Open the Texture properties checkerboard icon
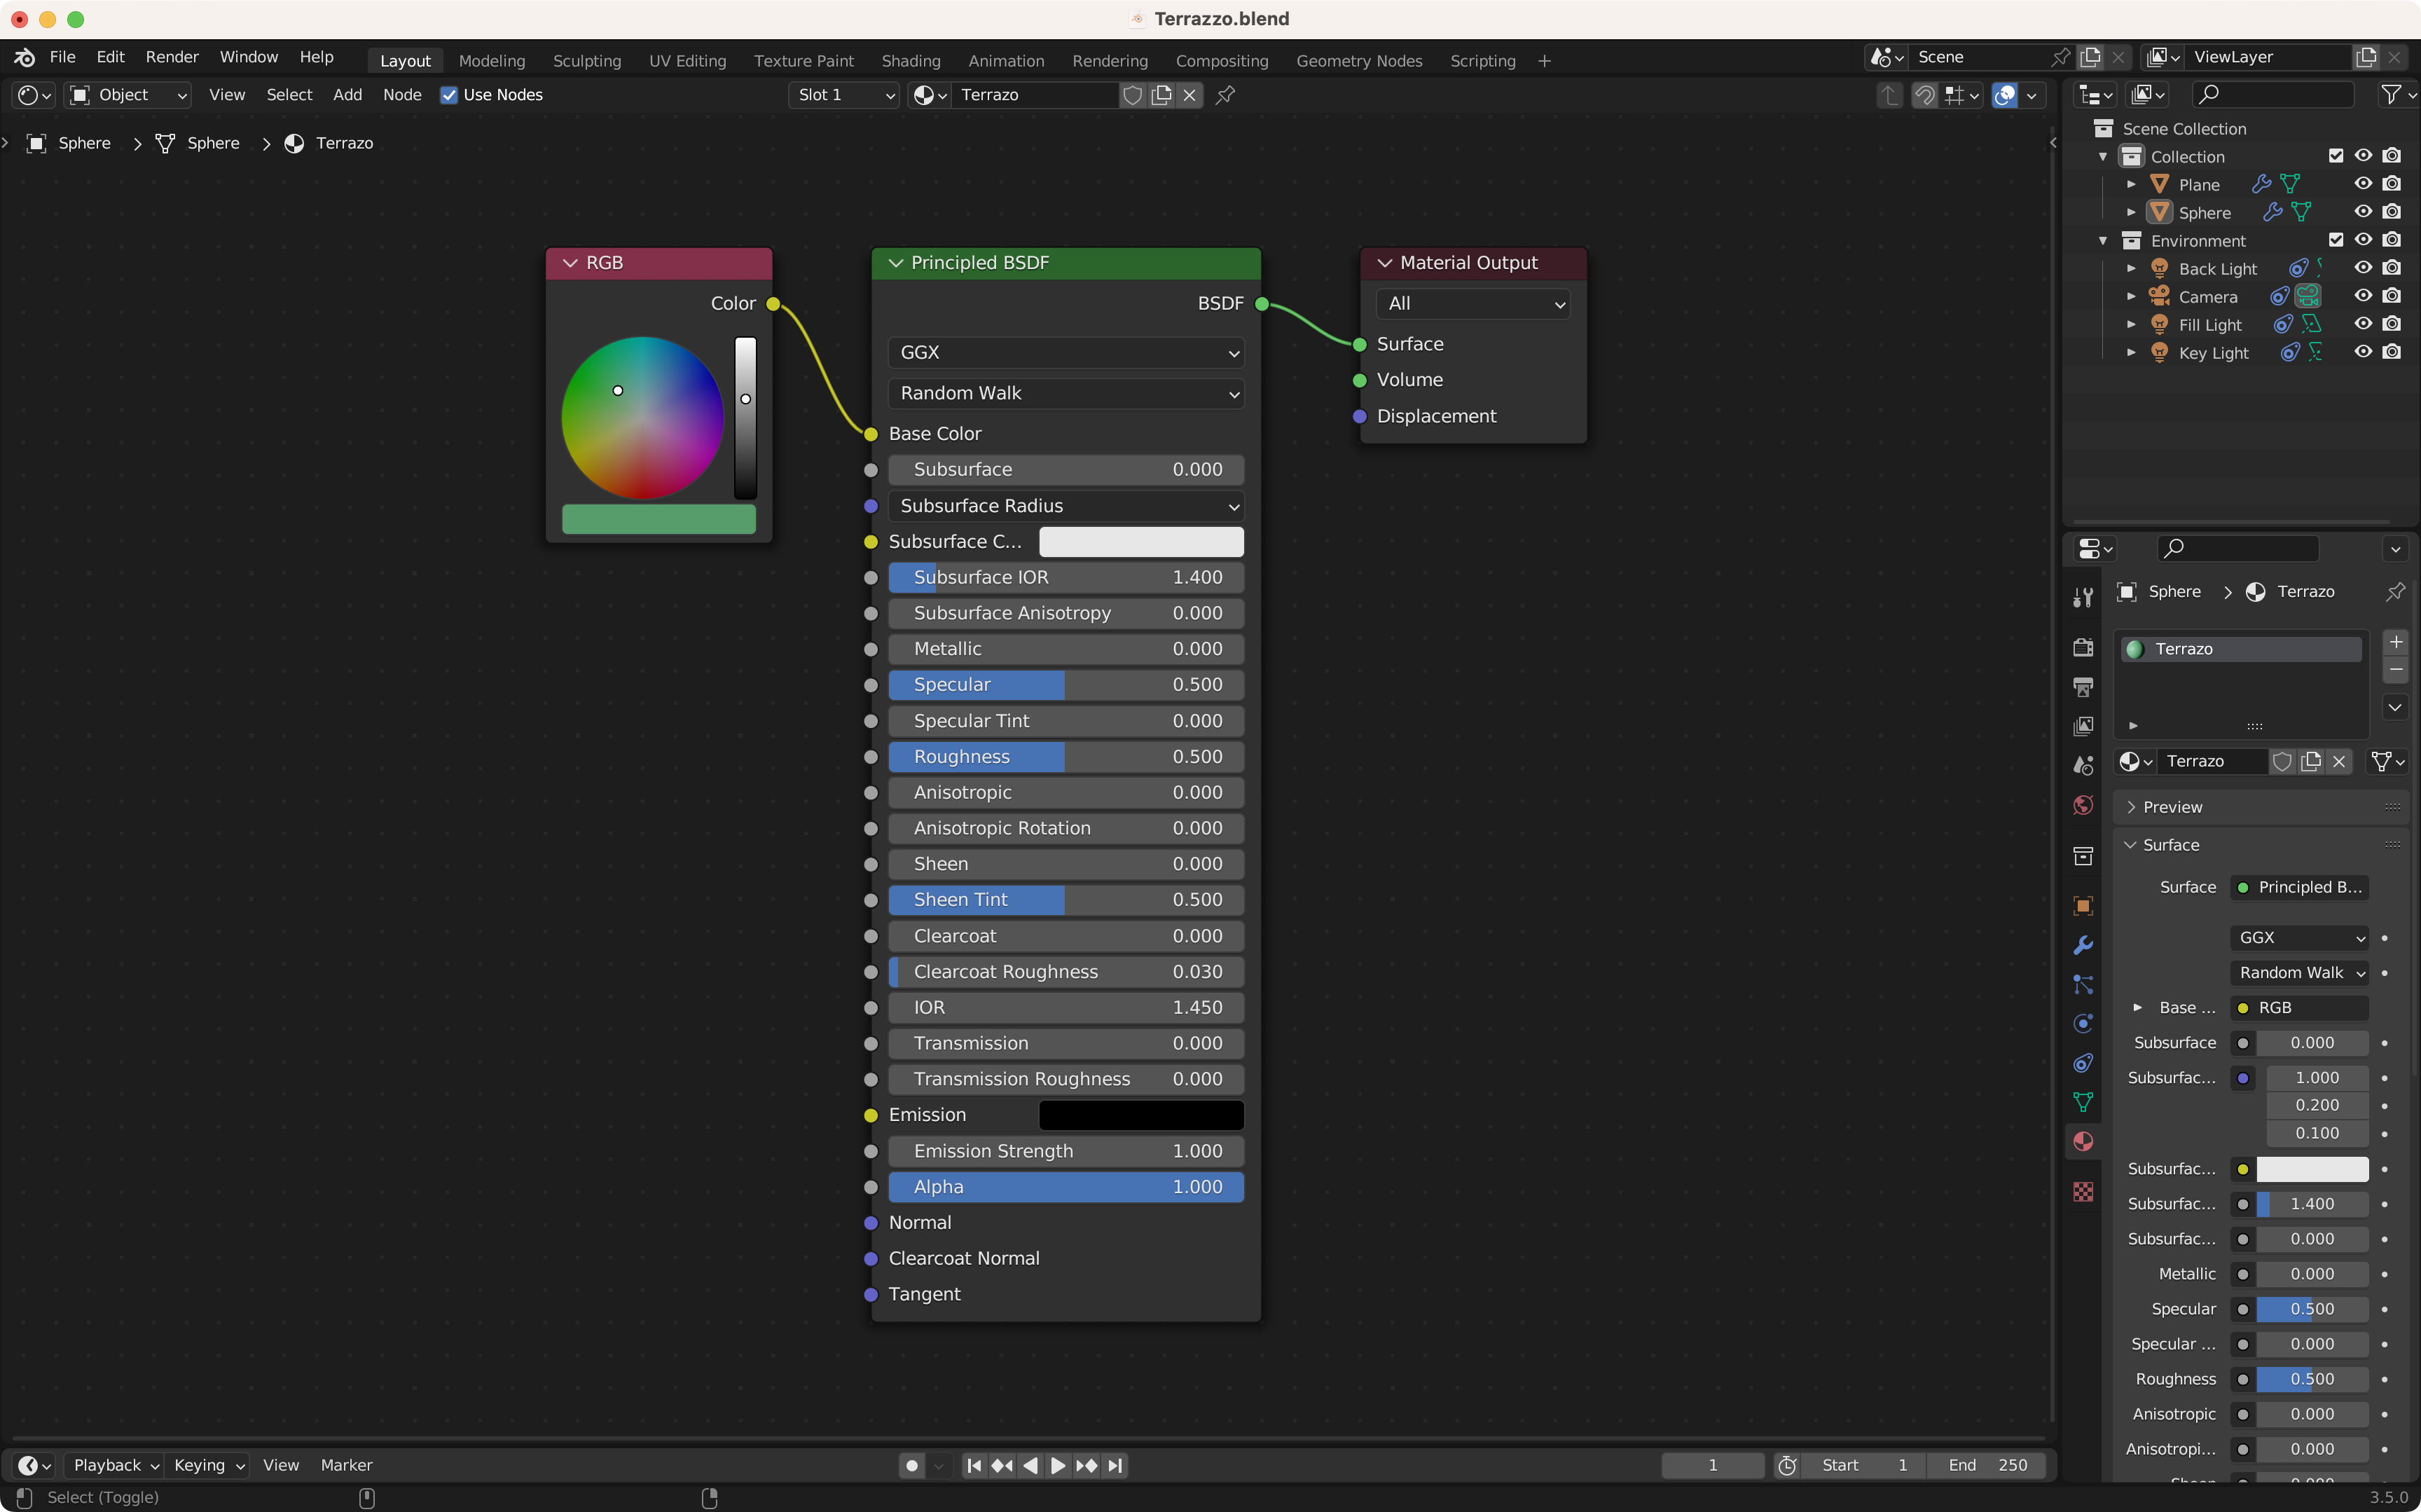Image resolution: width=2421 pixels, height=1512 pixels. 2083,1191
